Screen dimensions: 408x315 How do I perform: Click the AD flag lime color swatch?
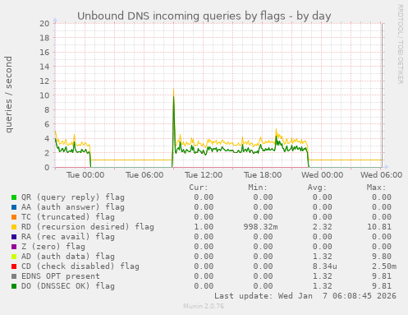[14, 257]
